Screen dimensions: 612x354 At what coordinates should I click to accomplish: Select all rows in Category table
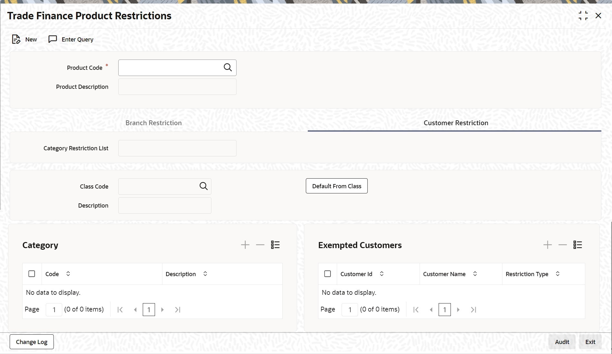click(32, 274)
